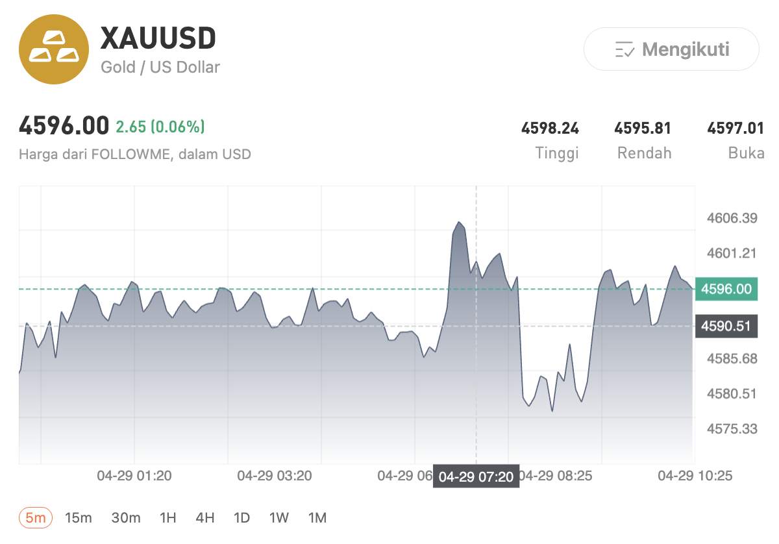Open the 1D daily chart view
Viewport: 779px width, 544px height.
pyautogui.click(x=241, y=517)
